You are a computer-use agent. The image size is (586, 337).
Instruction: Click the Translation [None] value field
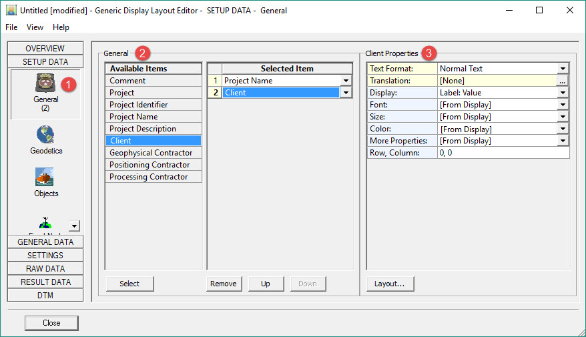(497, 81)
